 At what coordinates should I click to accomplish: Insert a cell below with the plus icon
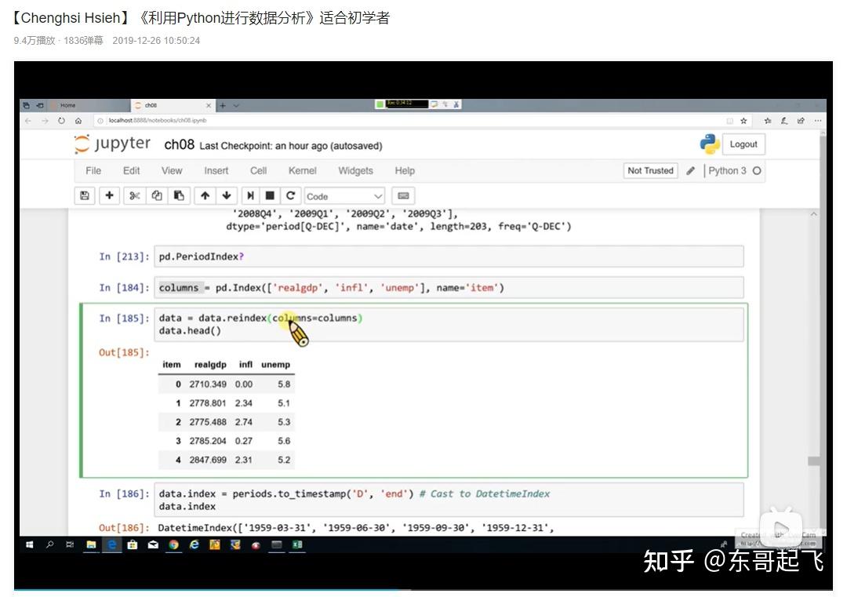click(x=109, y=195)
